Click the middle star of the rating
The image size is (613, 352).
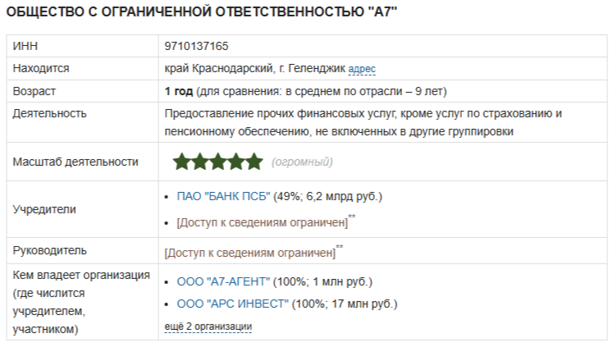pos(217,162)
